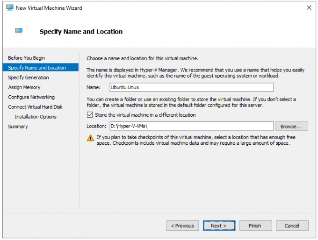Click the Finish button
This screenshot has width=318, height=240.
pyautogui.click(x=255, y=226)
